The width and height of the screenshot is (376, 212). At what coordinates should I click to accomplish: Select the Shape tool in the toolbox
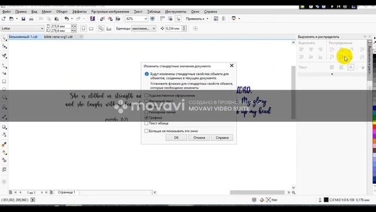pos(4,46)
